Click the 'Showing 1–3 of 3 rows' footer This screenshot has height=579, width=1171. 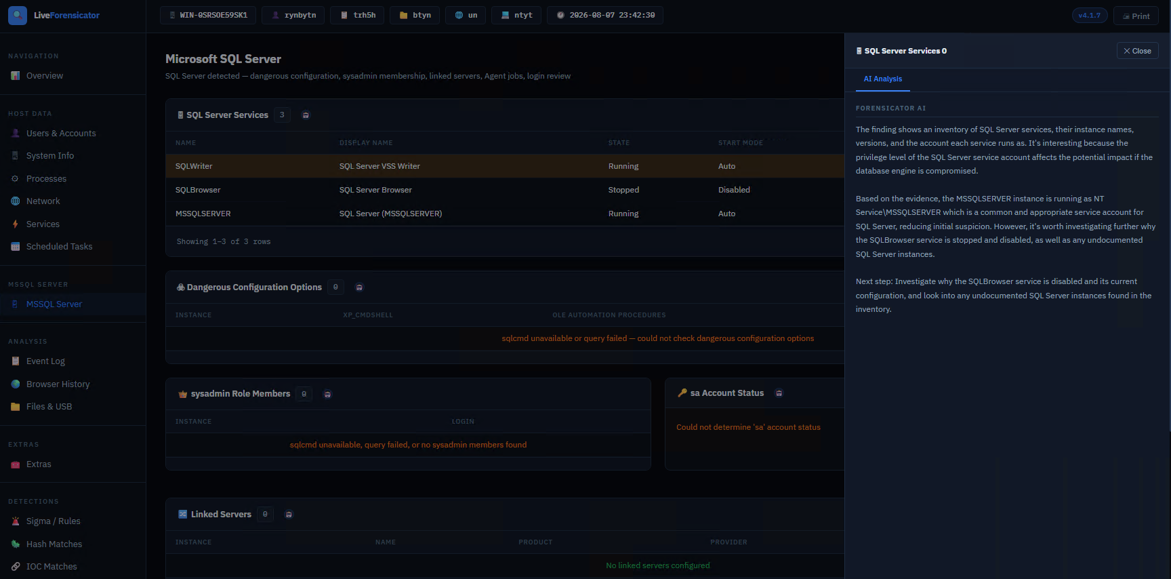tap(224, 241)
